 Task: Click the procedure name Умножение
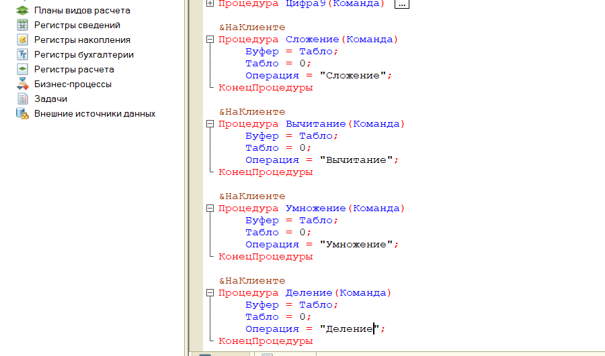pos(316,209)
